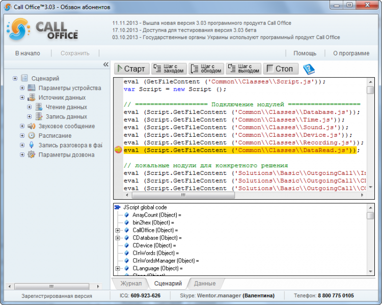The image size is (382, 305).
Task: Click the Запись данных icon
Action: 39,116
